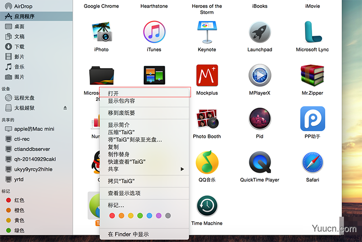Open shared computer cti-rec
The image size is (362, 242).
coord(36,139)
